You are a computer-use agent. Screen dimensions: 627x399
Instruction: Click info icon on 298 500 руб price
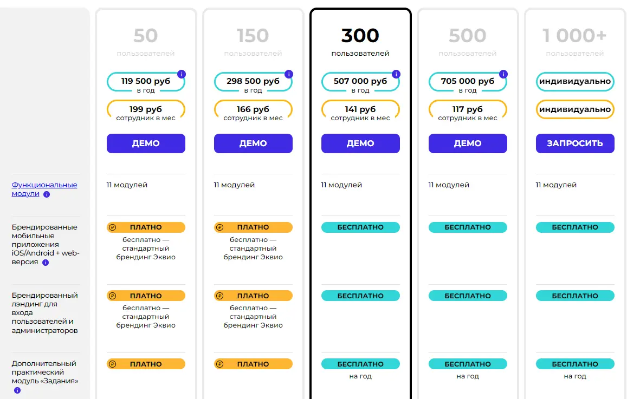pyautogui.click(x=289, y=74)
